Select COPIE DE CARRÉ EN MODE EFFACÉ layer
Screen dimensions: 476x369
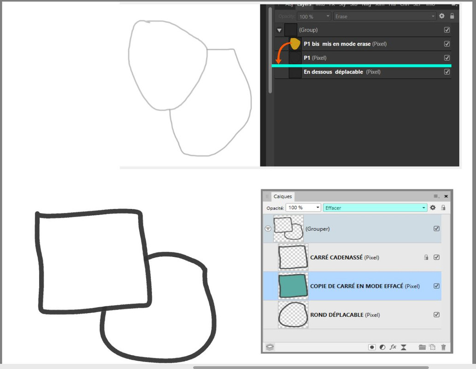tap(352, 286)
